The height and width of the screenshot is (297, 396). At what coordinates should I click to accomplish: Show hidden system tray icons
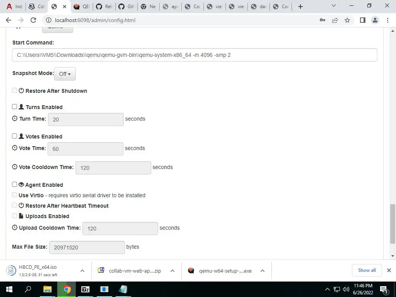tap(327, 289)
